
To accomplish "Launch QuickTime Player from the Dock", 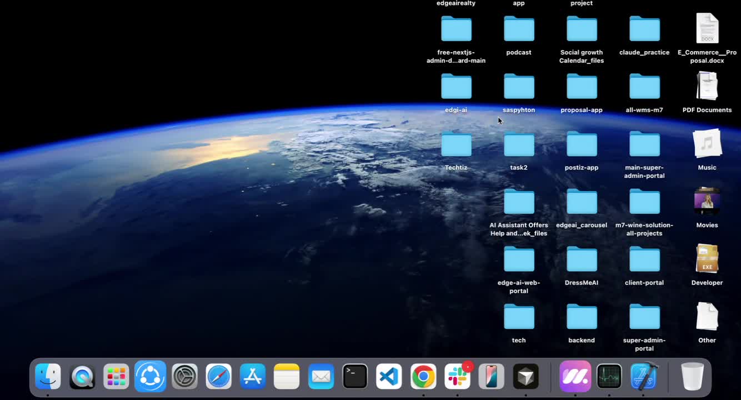I will (x=82, y=377).
